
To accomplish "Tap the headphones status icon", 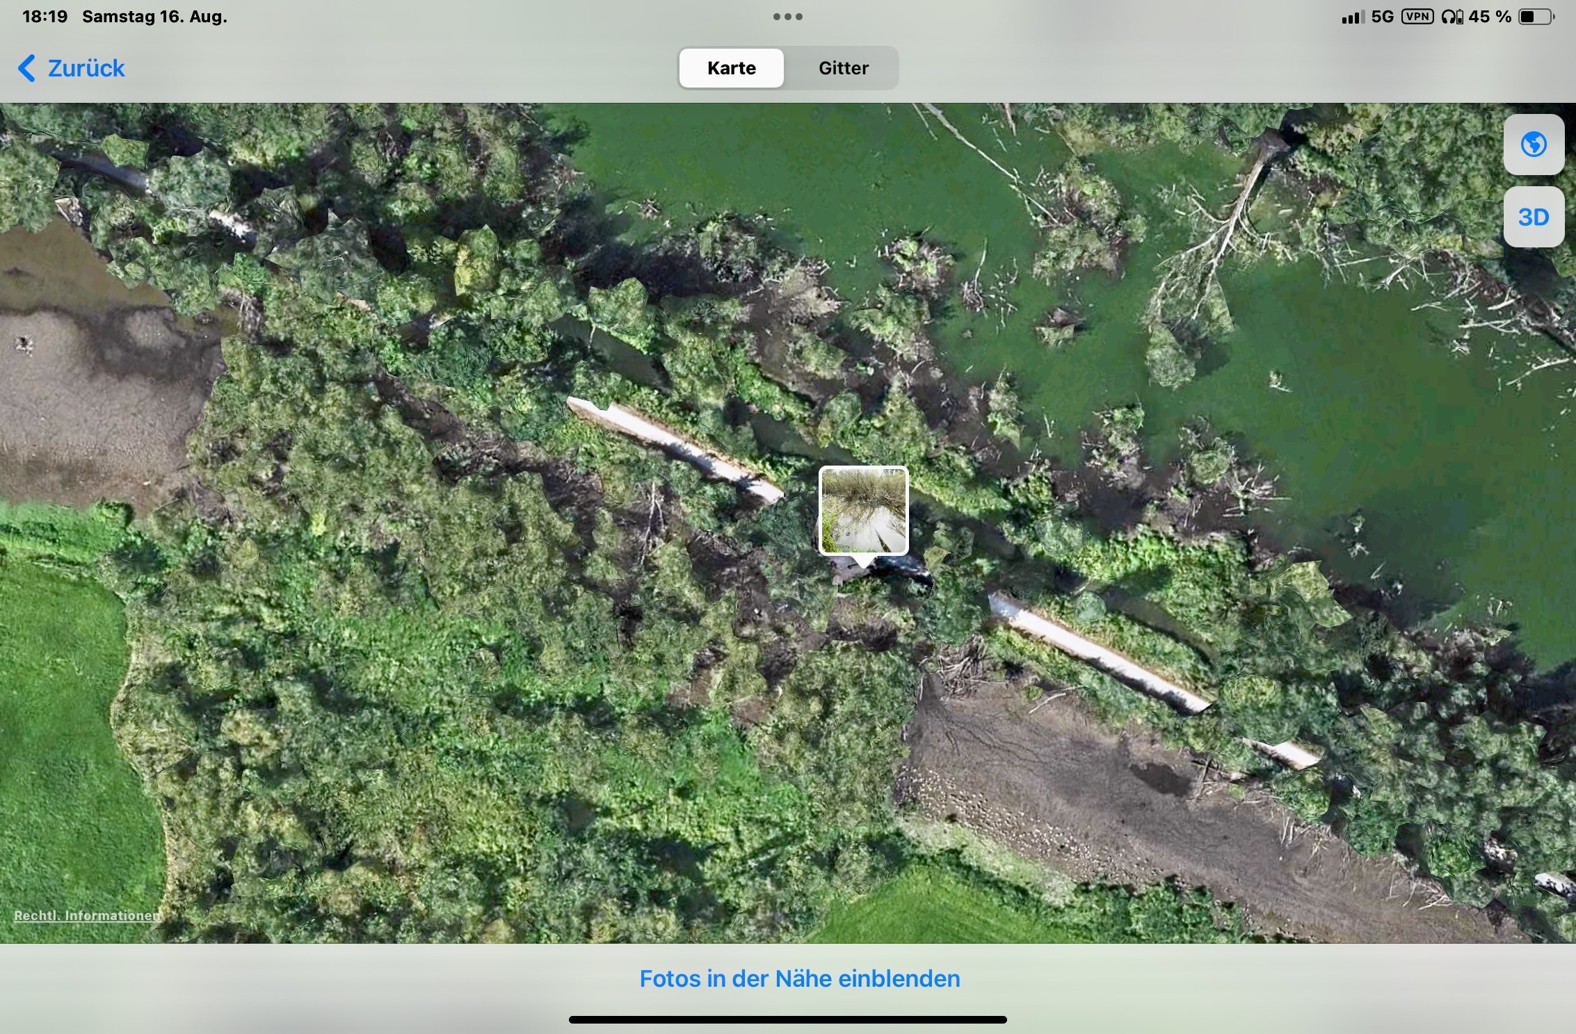I will pos(1452,17).
